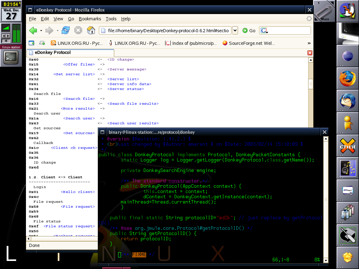The width and height of the screenshot is (359, 269).
Task: Launch the Firefox dock icon
Action: click(347, 78)
